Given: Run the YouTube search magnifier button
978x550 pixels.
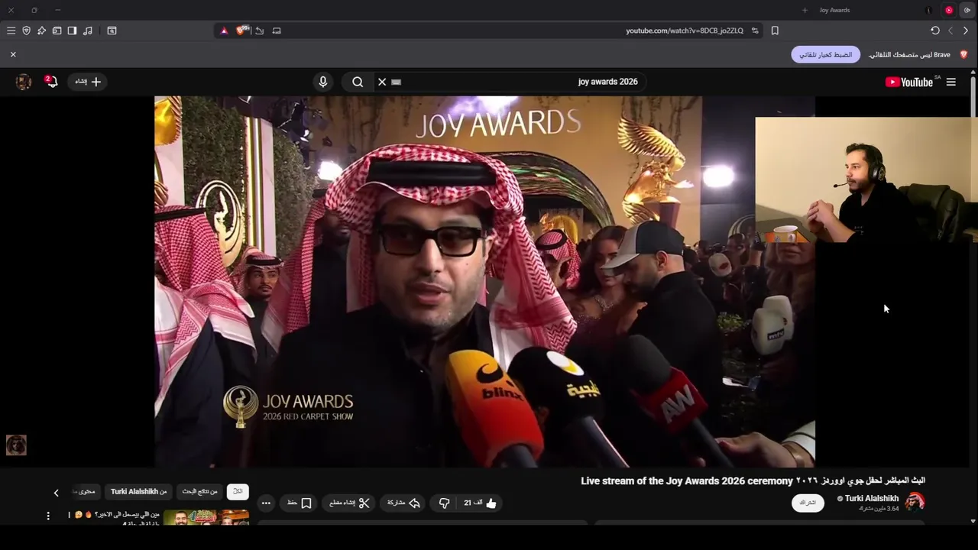Looking at the screenshot, I should 358,82.
